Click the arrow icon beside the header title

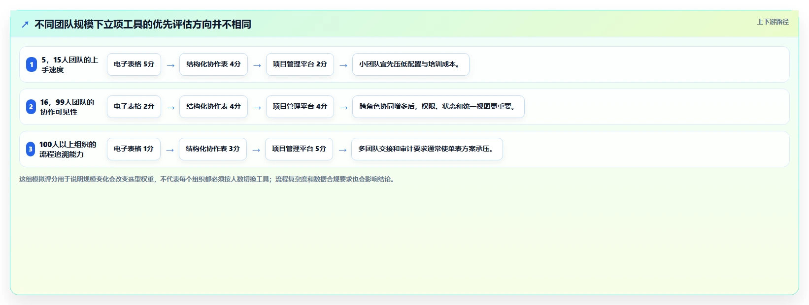click(25, 24)
